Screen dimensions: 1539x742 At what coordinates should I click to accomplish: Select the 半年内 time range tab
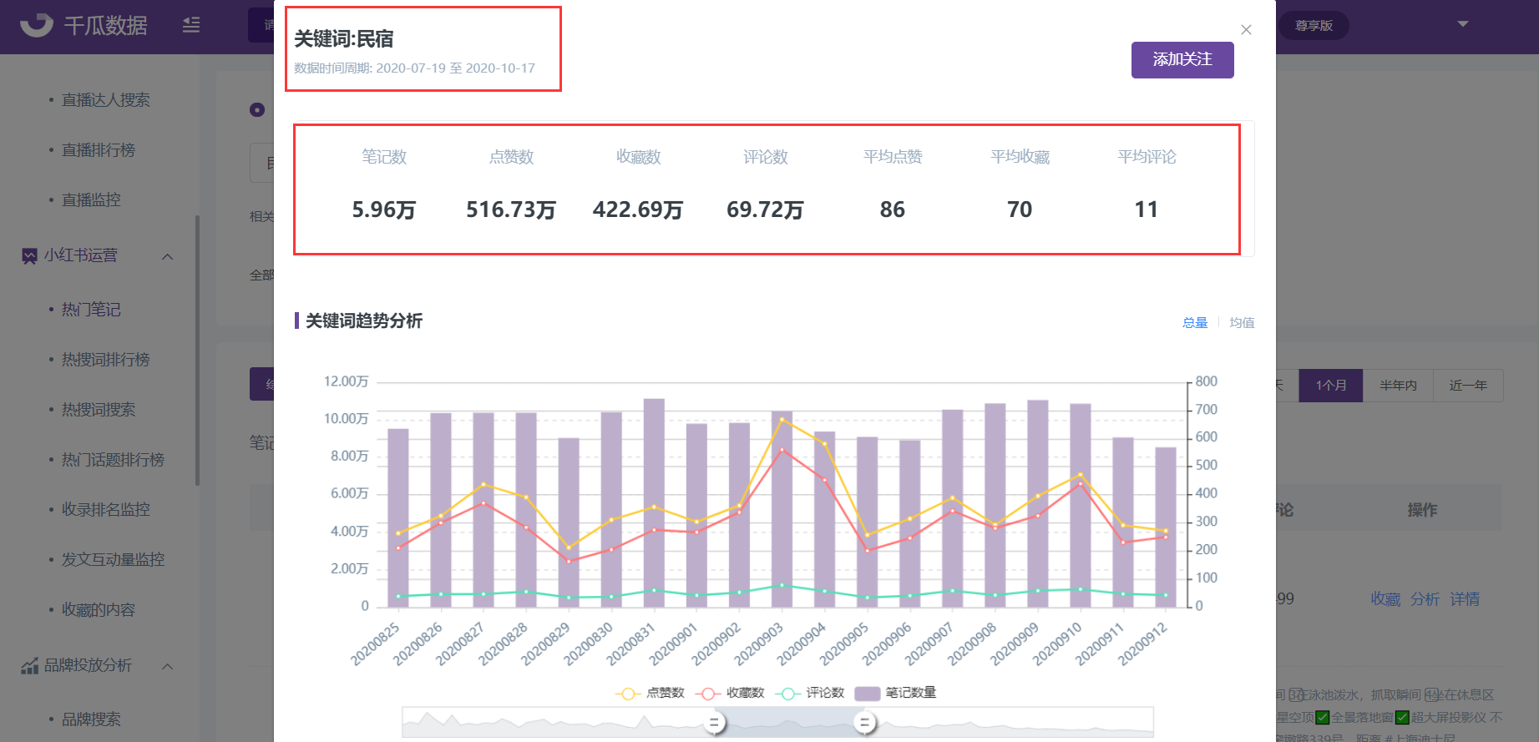(x=1398, y=386)
